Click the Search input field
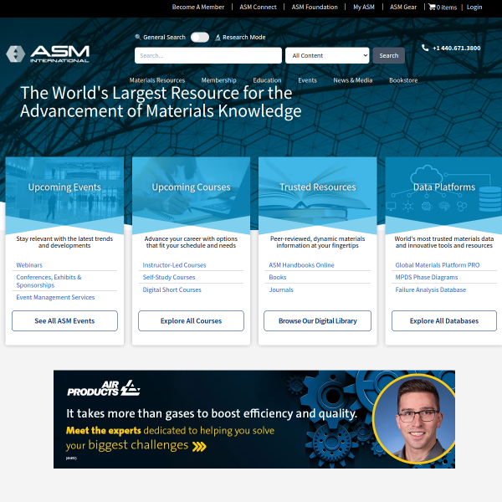Screen dimensions: 502x502 tap(208, 55)
